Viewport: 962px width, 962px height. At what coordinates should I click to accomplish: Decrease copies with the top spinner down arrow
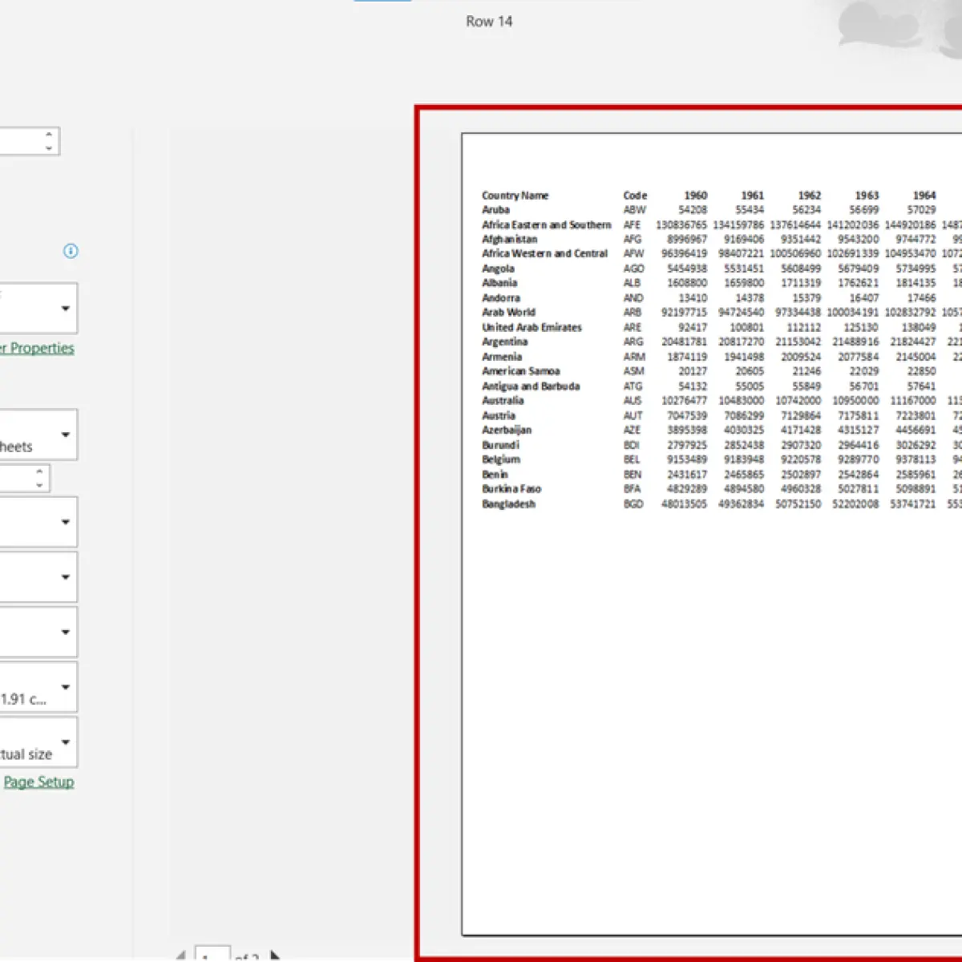coord(49,148)
